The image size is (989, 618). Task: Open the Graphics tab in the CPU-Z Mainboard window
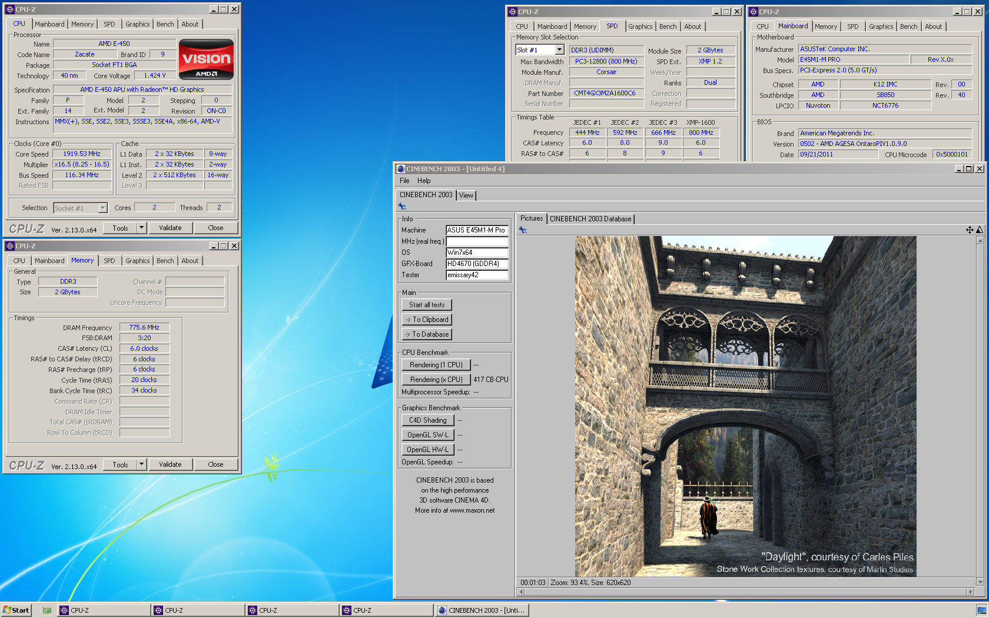pyautogui.click(x=881, y=26)
